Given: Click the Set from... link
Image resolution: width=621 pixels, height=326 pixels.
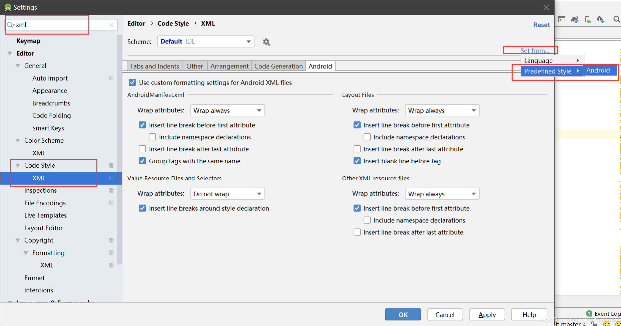Looking at the screenshot, I should pos(535,51).
